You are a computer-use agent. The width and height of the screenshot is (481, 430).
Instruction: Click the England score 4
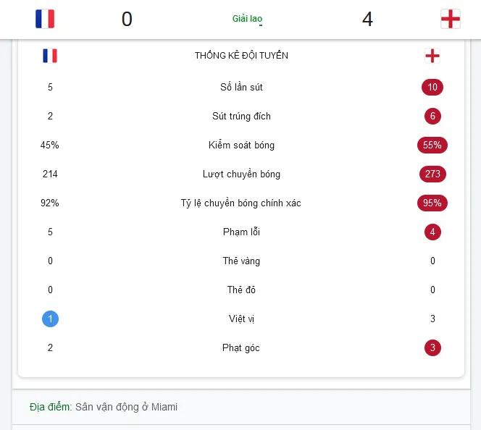[367, 19]
